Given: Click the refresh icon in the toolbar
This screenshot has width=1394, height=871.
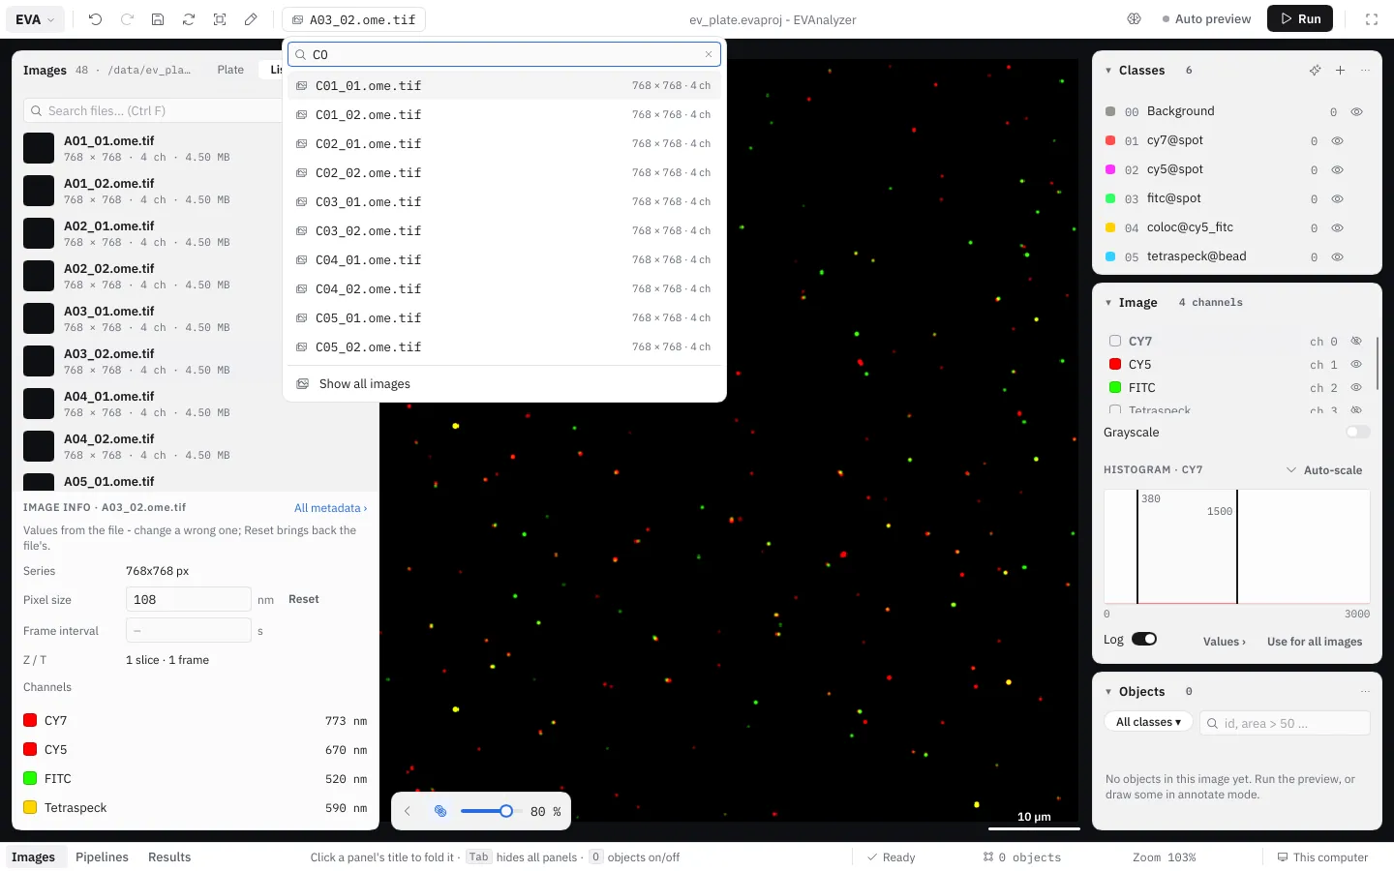Looking at the screenshot, I should 189,19.
